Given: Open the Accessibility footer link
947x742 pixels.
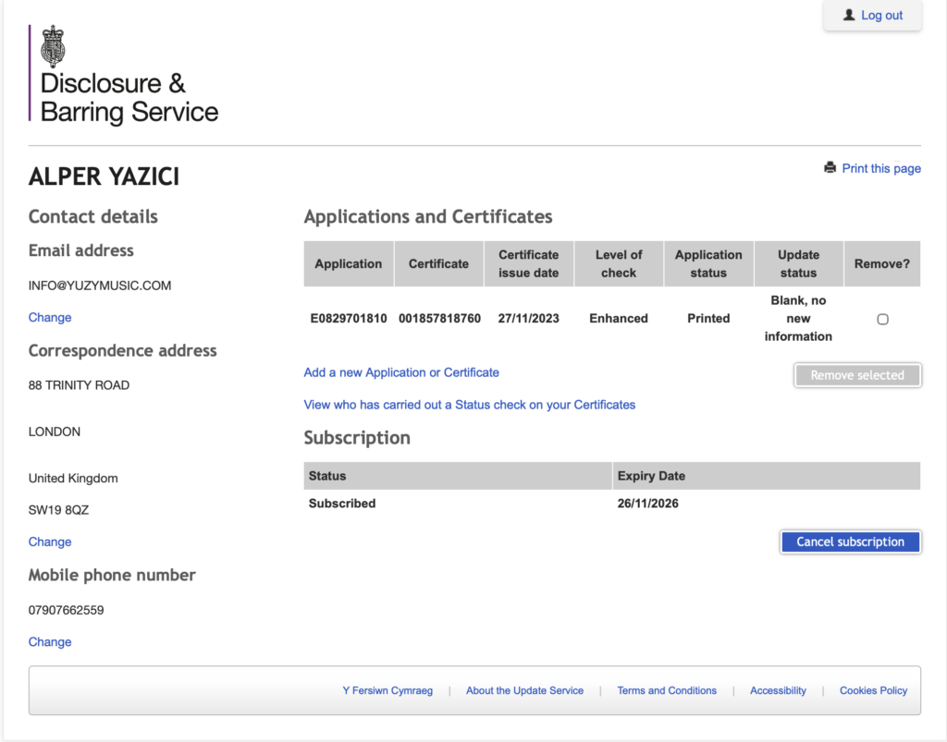Looking at the screenshot, I should click(x=778, y=691).
